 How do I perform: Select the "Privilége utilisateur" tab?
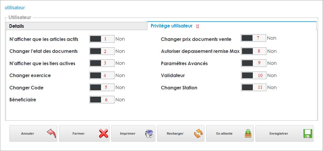171,26
